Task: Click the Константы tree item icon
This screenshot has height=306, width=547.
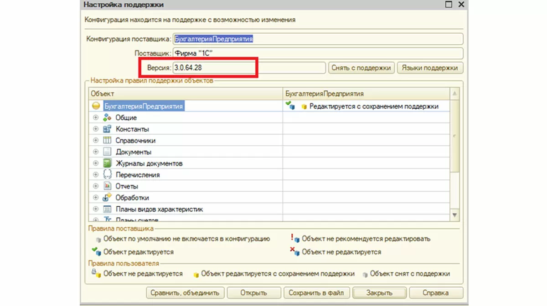Action: pyautogui.click(x=107, y=129)
